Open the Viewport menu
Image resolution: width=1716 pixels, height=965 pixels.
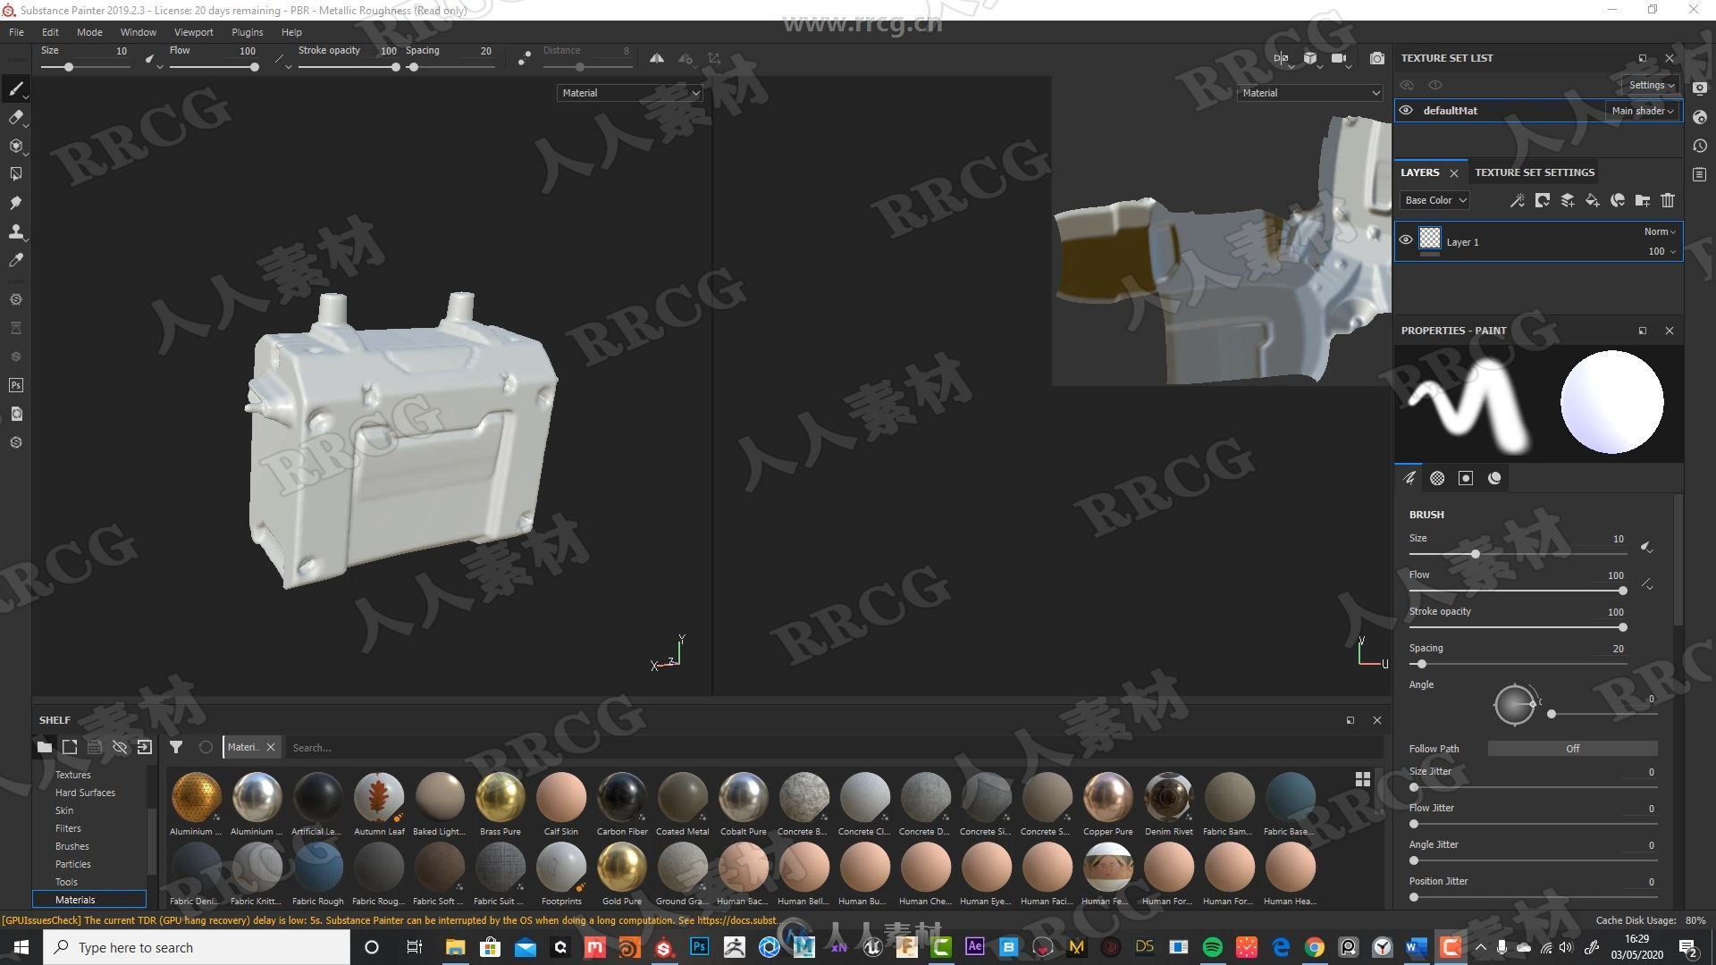194,32
